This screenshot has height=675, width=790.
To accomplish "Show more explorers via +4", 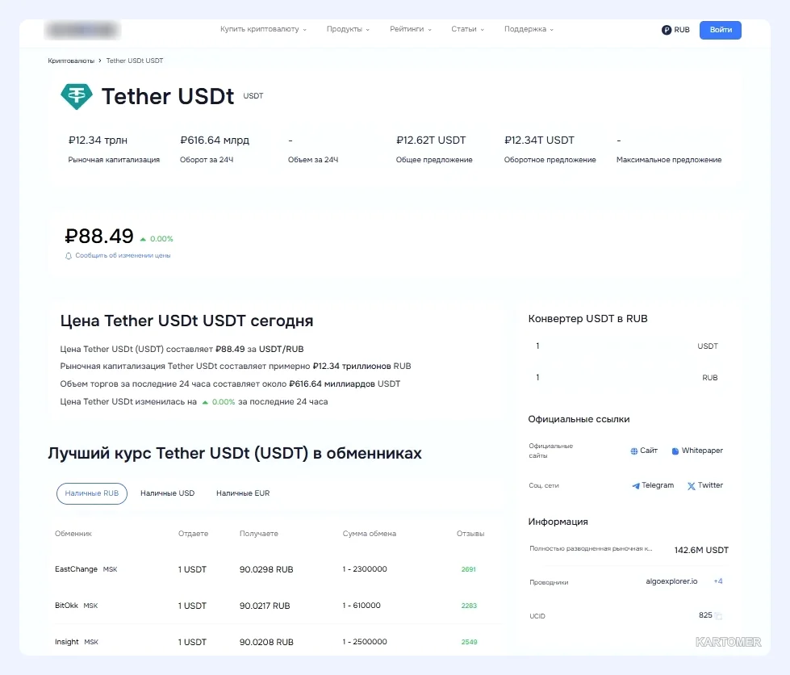I will click(x=718, y=581).
